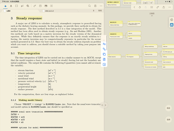Click the card search icon in floating panel
The width and height of the screenshot is (174, 131).
104,64
